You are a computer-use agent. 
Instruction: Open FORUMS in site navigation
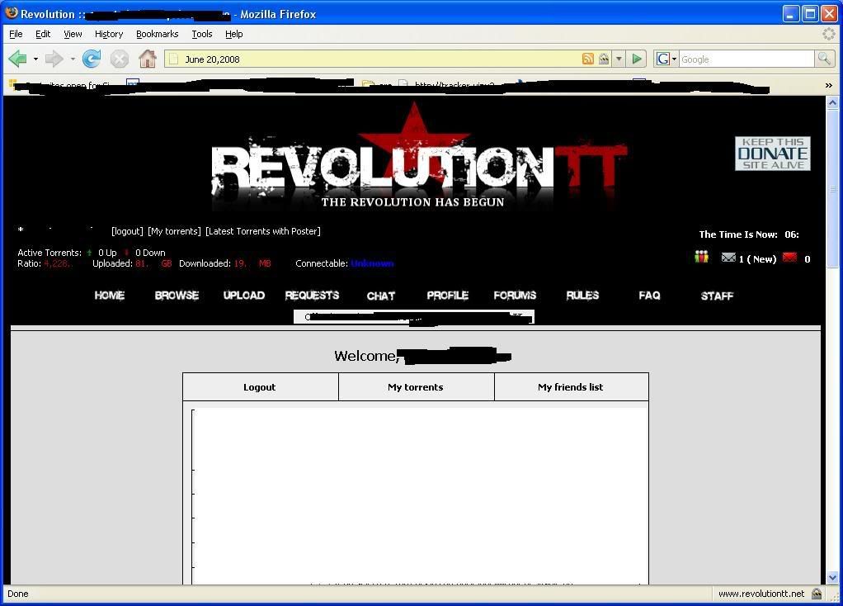click(x=515, y=296)
